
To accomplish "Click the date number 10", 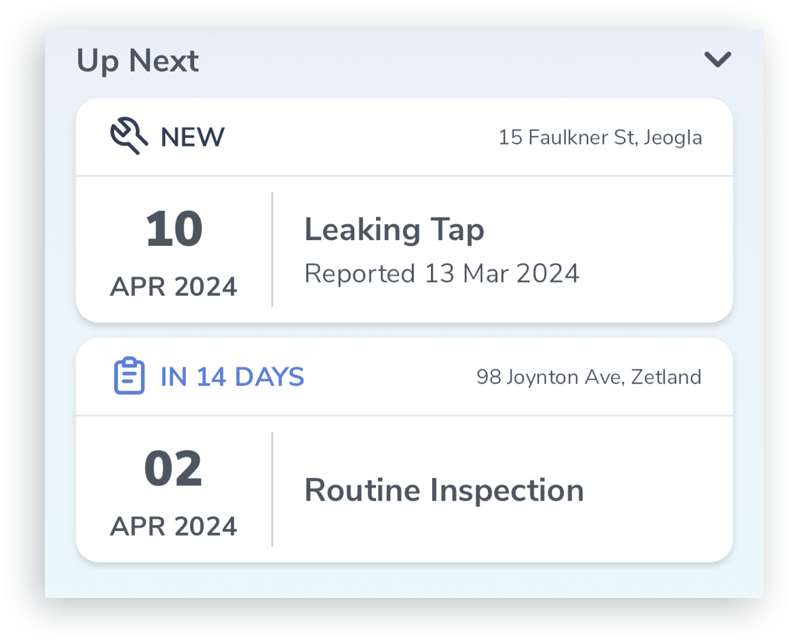I will pos(174,229).
